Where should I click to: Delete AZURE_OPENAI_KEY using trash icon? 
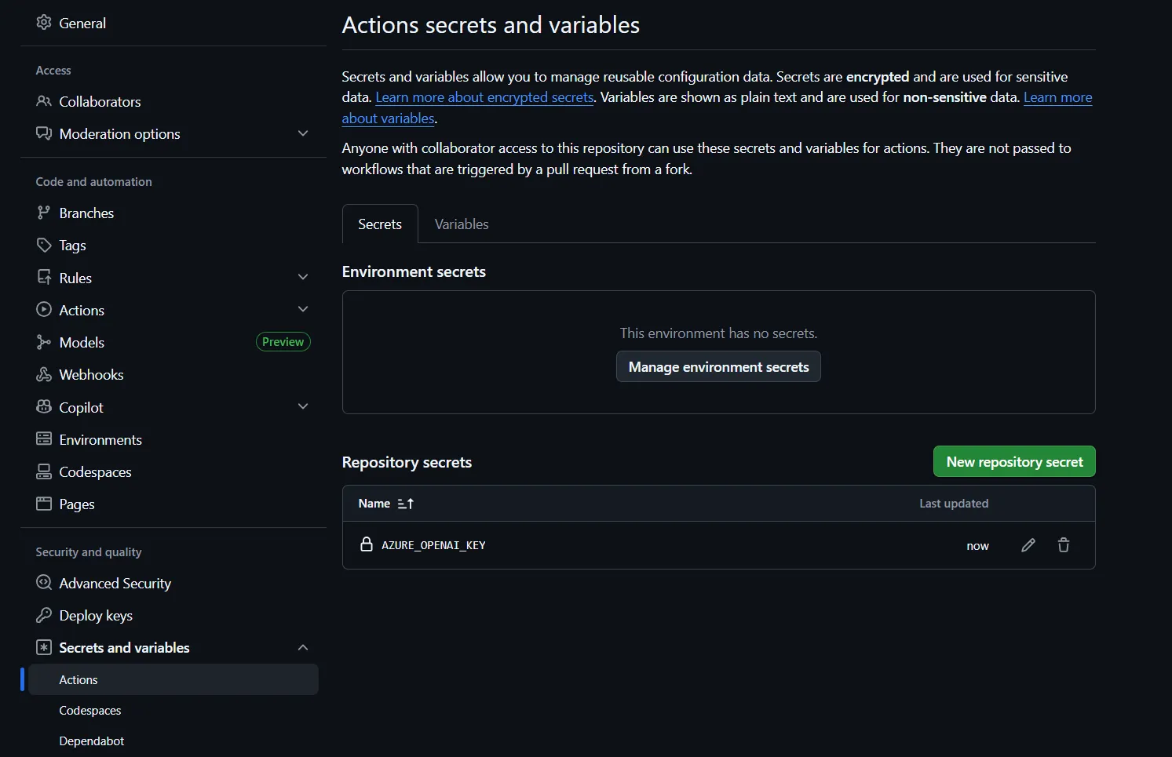coord(1064,545)
